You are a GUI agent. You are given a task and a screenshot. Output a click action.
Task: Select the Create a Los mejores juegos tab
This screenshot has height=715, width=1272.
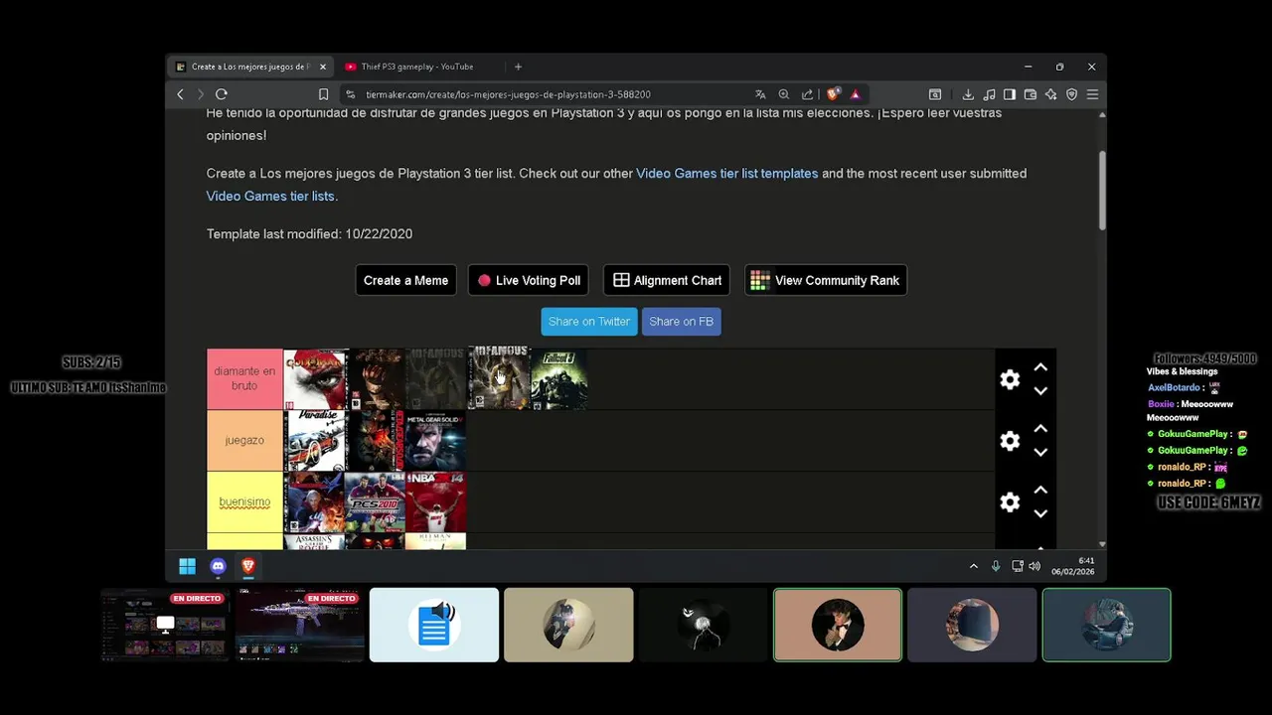(250, 67)
